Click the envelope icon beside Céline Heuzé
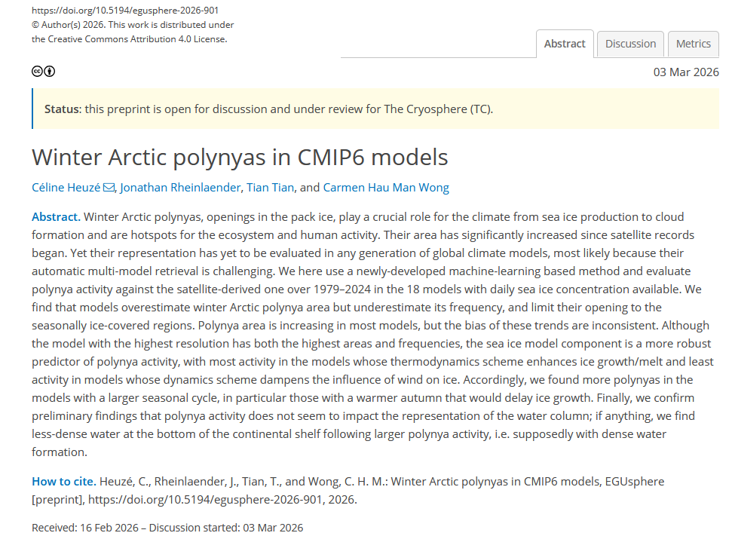The width and height of the screenshot is (732, 536). 109,188
